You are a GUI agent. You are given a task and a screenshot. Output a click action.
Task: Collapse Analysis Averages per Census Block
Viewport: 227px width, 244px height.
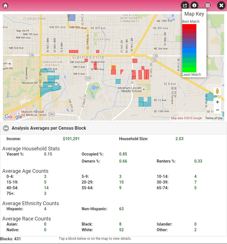point(6,128)
